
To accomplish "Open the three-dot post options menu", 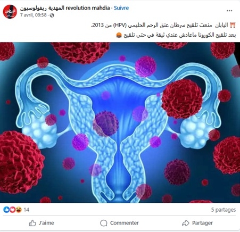I will [x=229, y=11].
